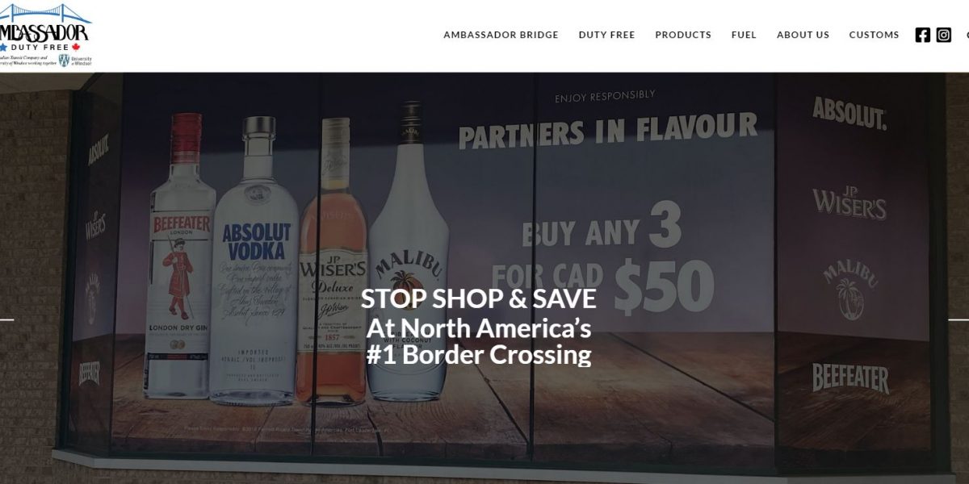Expand the Products navigation menu

tap(683, 35)
